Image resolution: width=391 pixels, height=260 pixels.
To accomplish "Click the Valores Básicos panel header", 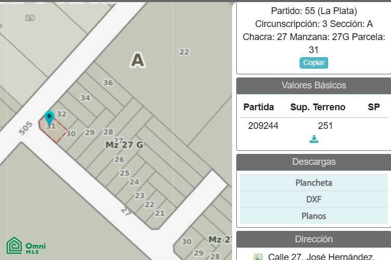I will point(314,85).
